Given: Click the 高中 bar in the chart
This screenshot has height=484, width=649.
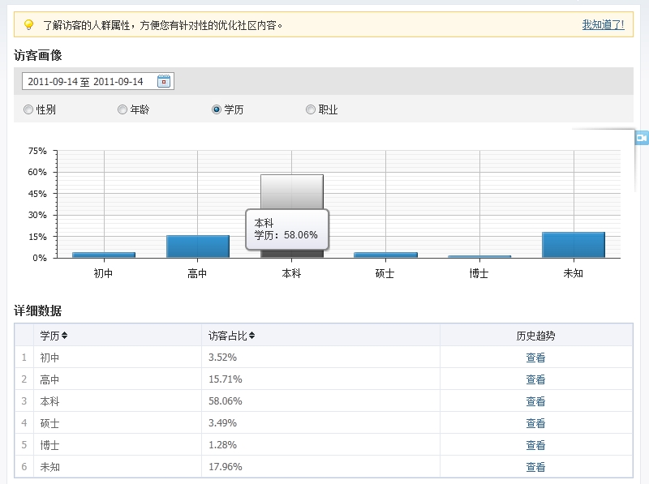Looking at the screenshot, I should [x=198, y=246].
